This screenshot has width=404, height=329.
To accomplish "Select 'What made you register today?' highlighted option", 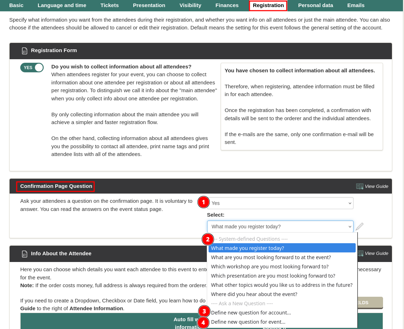I will click(247, 248).
